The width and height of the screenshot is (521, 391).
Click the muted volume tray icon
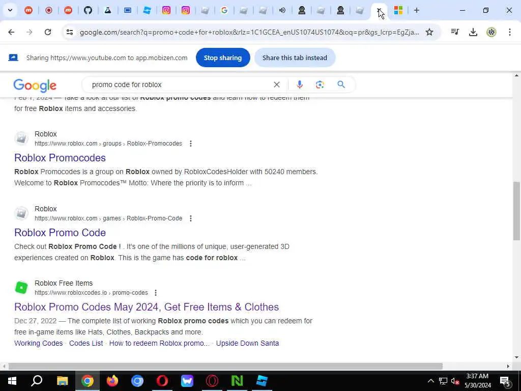(455, 381)
